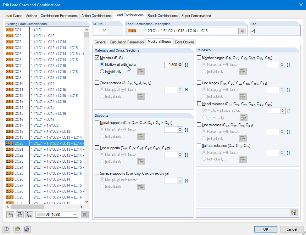Click scroll left arrow of combinations list

(8, 207)
